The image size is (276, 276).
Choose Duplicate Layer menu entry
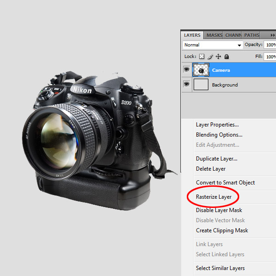pyautogui.click(x=217, y=159)
